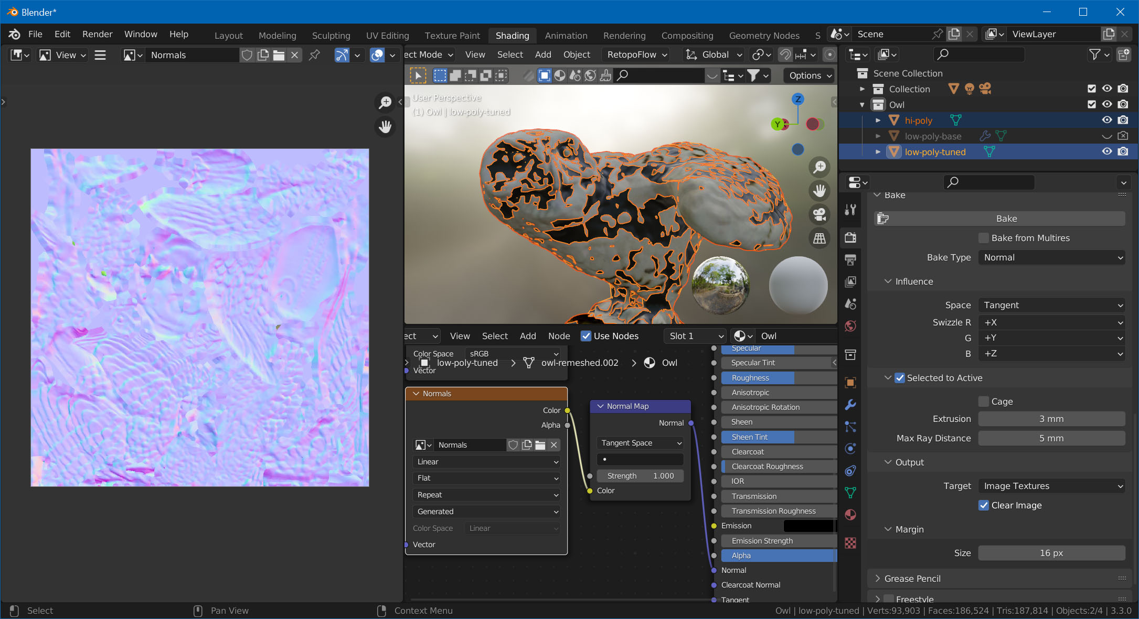Screen dimensions: 1139x619
Task: Toggle Bake from Multires checkbox
Action: point(984,238)
